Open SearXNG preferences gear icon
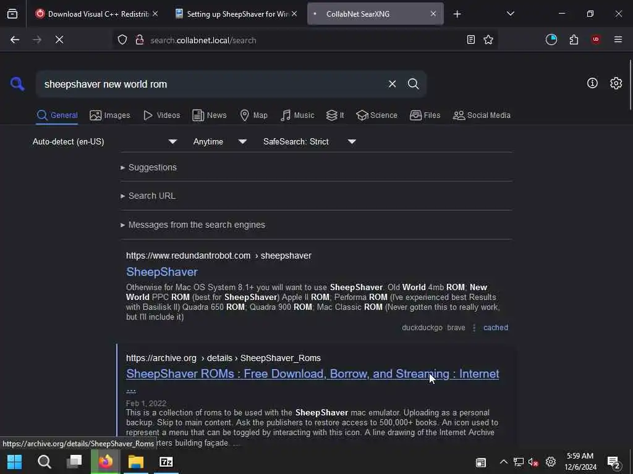The height and width of the screenshot is (474, 633). [616, 83]
